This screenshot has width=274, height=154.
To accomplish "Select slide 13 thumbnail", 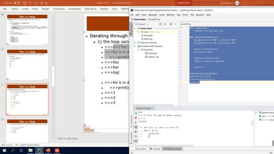I will coord(27,131).
